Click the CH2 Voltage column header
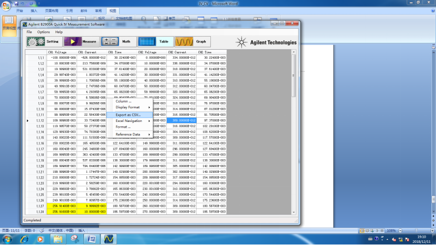 (x=152, y=52)
